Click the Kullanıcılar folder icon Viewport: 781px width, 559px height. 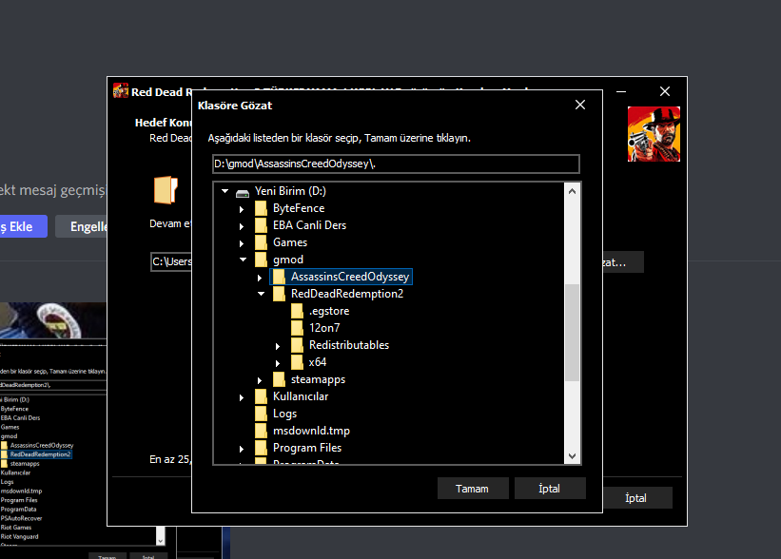click(261, 396)
